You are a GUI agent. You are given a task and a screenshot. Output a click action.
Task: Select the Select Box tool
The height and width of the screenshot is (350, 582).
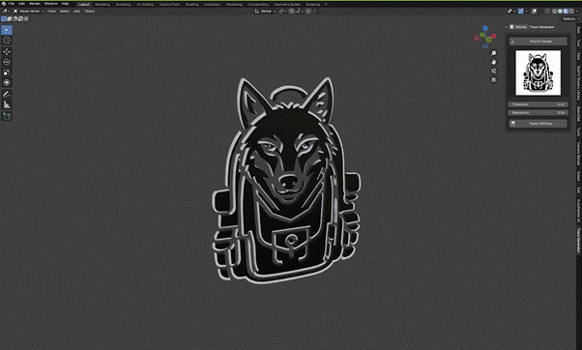tap(7, 30)
